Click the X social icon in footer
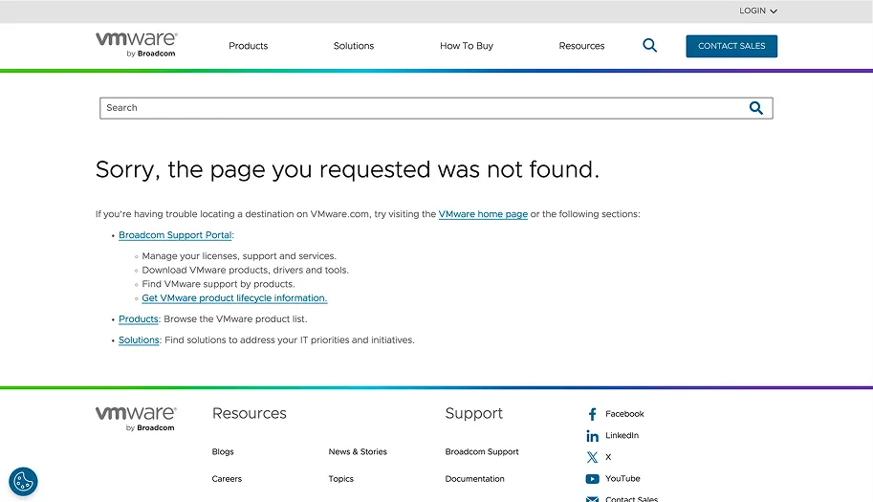Viewport: 873px width, 502px height. pos(593,457)
